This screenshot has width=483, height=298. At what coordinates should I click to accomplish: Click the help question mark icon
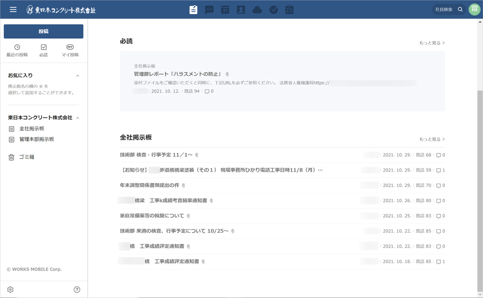tap(77, 290)
